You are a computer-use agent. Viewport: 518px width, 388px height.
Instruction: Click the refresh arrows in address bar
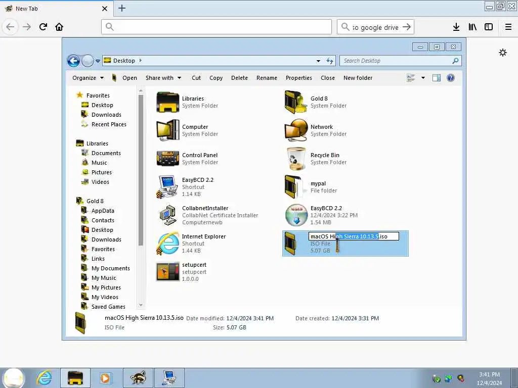pyautogui.click(x=330, y=61)
